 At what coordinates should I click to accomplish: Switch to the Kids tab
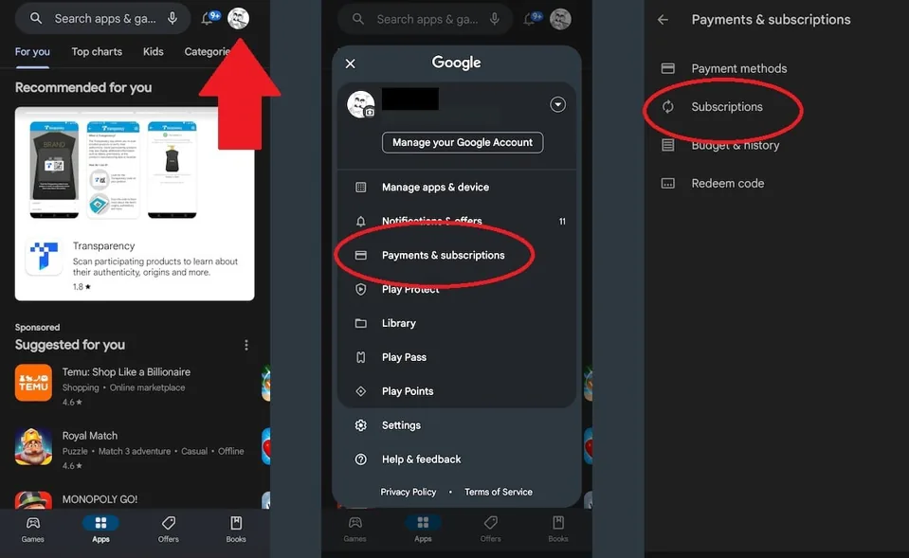(x=154, y=52)
